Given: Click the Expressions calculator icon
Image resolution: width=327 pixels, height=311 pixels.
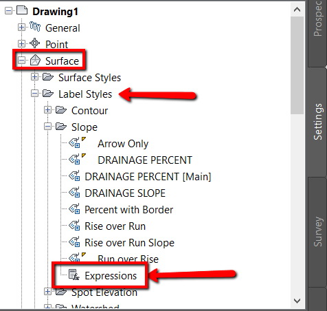Looking at the screenshot, I should pyautogui.click(x=74, y=275).
